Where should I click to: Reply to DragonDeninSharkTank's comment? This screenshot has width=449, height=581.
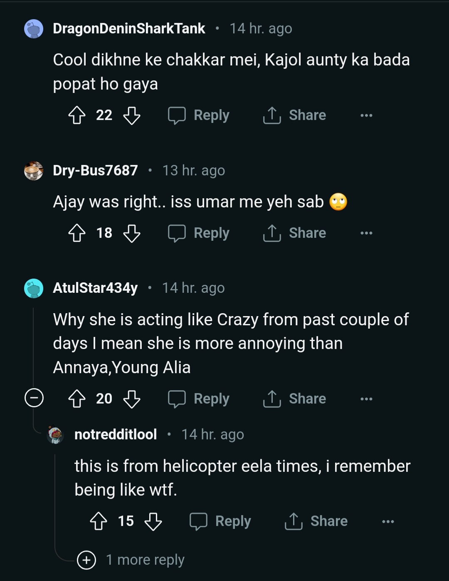coord(199,115)
